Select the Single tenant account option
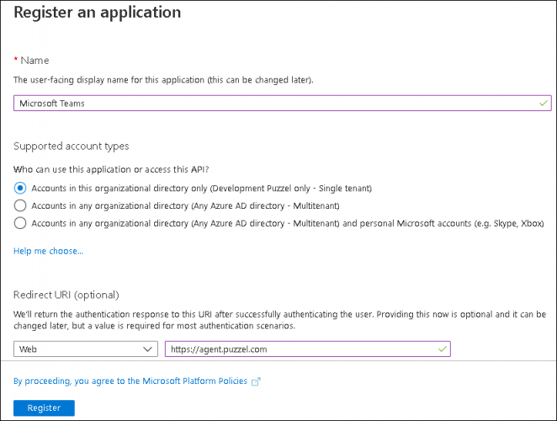Viewport: 557px width, 421px height. click(20, 188)
